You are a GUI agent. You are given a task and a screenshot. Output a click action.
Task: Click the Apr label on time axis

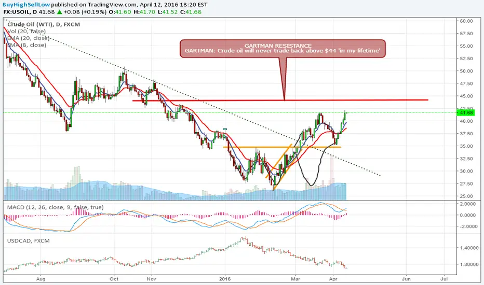(333, 279)
